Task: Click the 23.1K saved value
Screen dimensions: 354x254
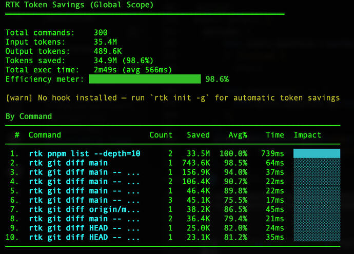Action: pos(198,237)
